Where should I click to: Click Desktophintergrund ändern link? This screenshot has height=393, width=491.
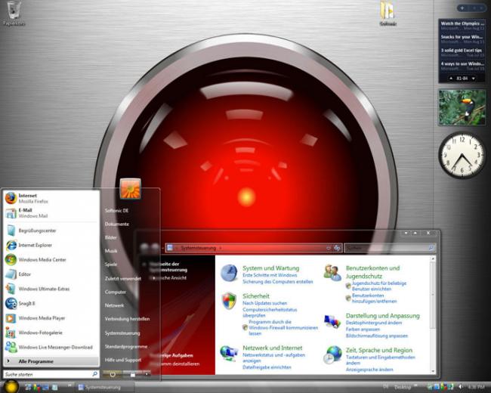click(374, 323)
